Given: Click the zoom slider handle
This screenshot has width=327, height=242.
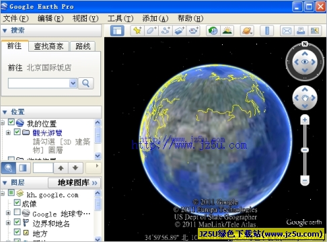Looking at the screenshot, I should 305,150.
